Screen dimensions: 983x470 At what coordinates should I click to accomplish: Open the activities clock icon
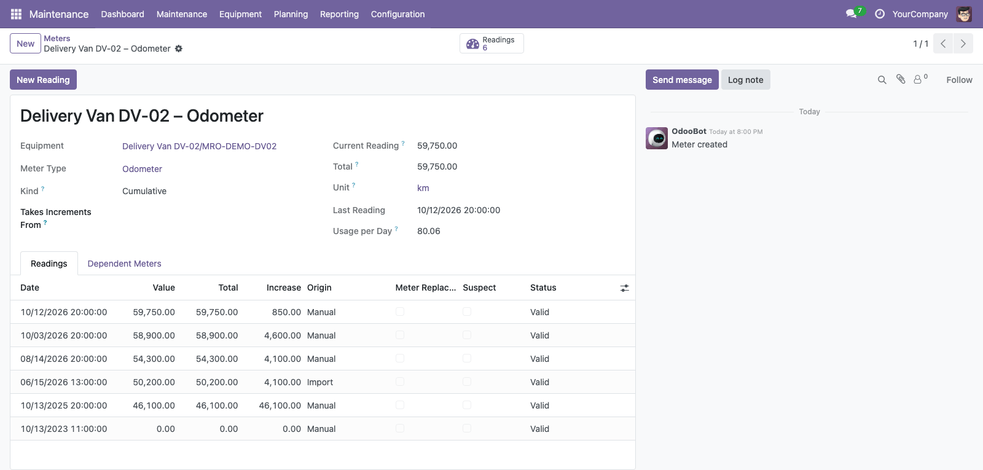point(879,14)
